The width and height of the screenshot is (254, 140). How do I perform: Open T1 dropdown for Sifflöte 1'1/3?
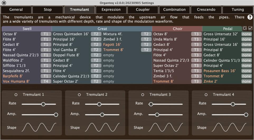(x=46, y=66)
